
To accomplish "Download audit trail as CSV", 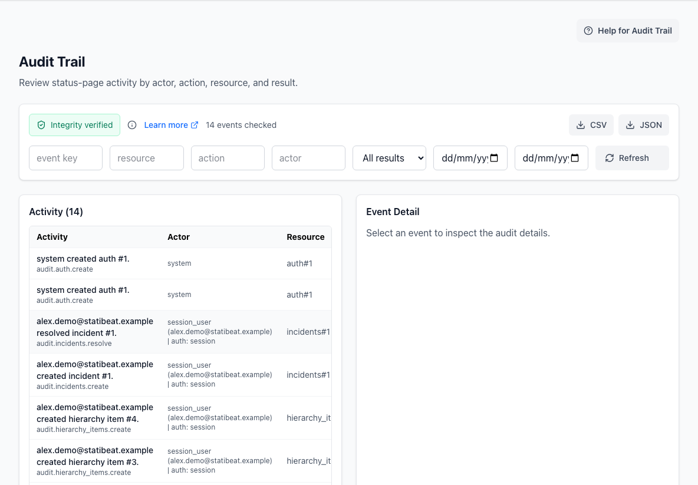I will click(x=591, y=125).
